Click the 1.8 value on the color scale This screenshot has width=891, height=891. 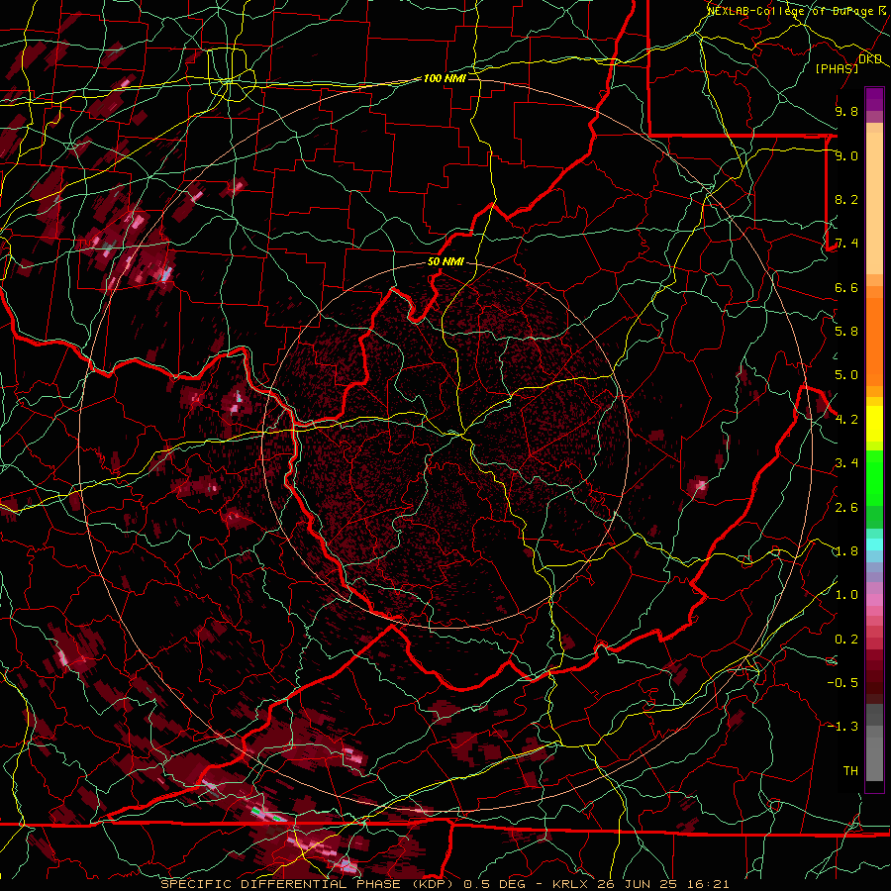pos(846,551)
